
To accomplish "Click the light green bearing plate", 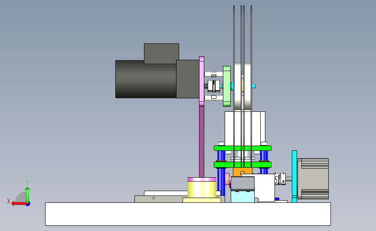I will pyautogui.click(x=227, y=86).
